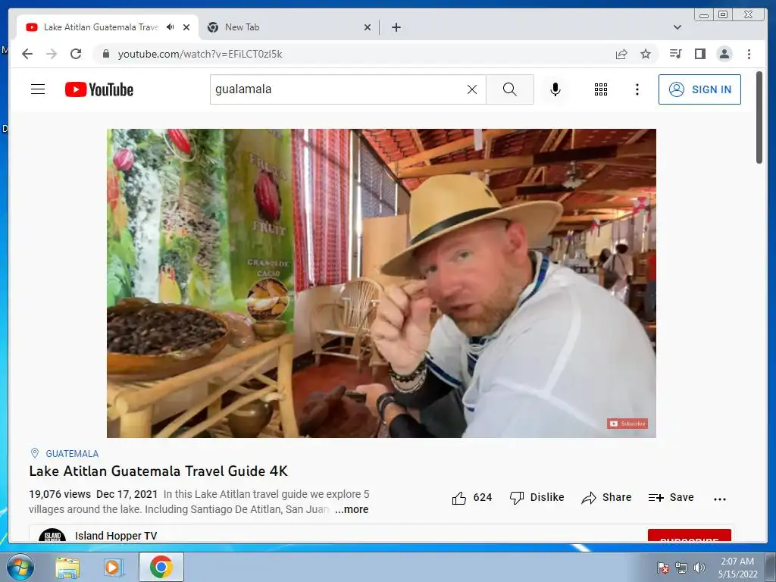Select the Lake Atitlan Guatemala tab

click(x=101, y=27)
